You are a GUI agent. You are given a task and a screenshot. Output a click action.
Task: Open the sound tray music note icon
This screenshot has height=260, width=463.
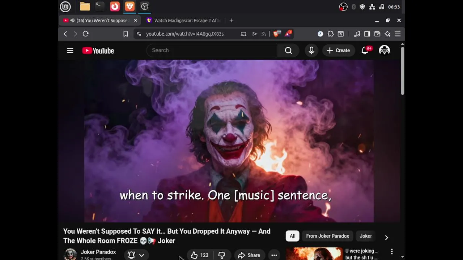(382, 7)
